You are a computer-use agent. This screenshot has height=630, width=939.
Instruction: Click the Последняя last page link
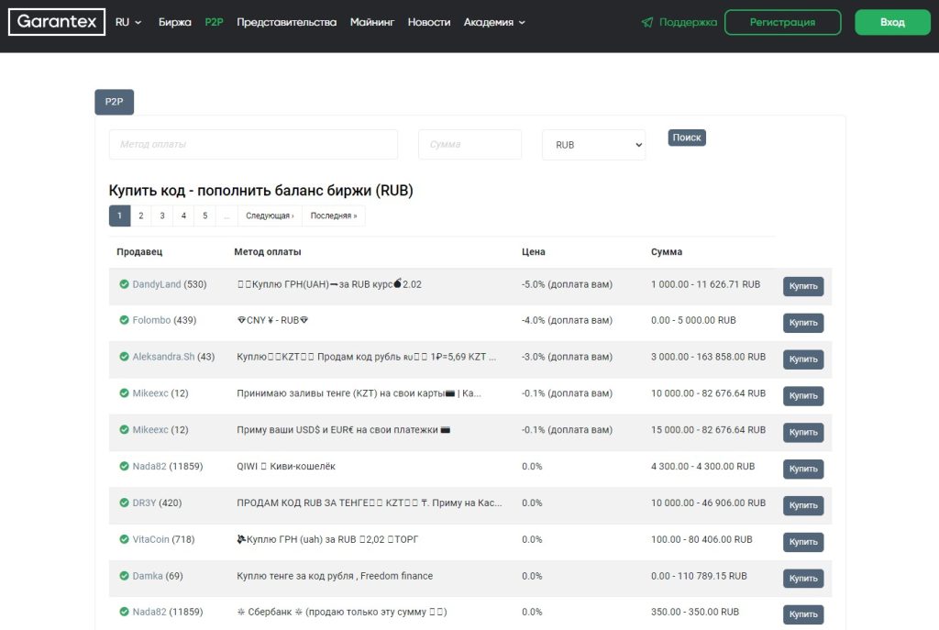[334, 216]
